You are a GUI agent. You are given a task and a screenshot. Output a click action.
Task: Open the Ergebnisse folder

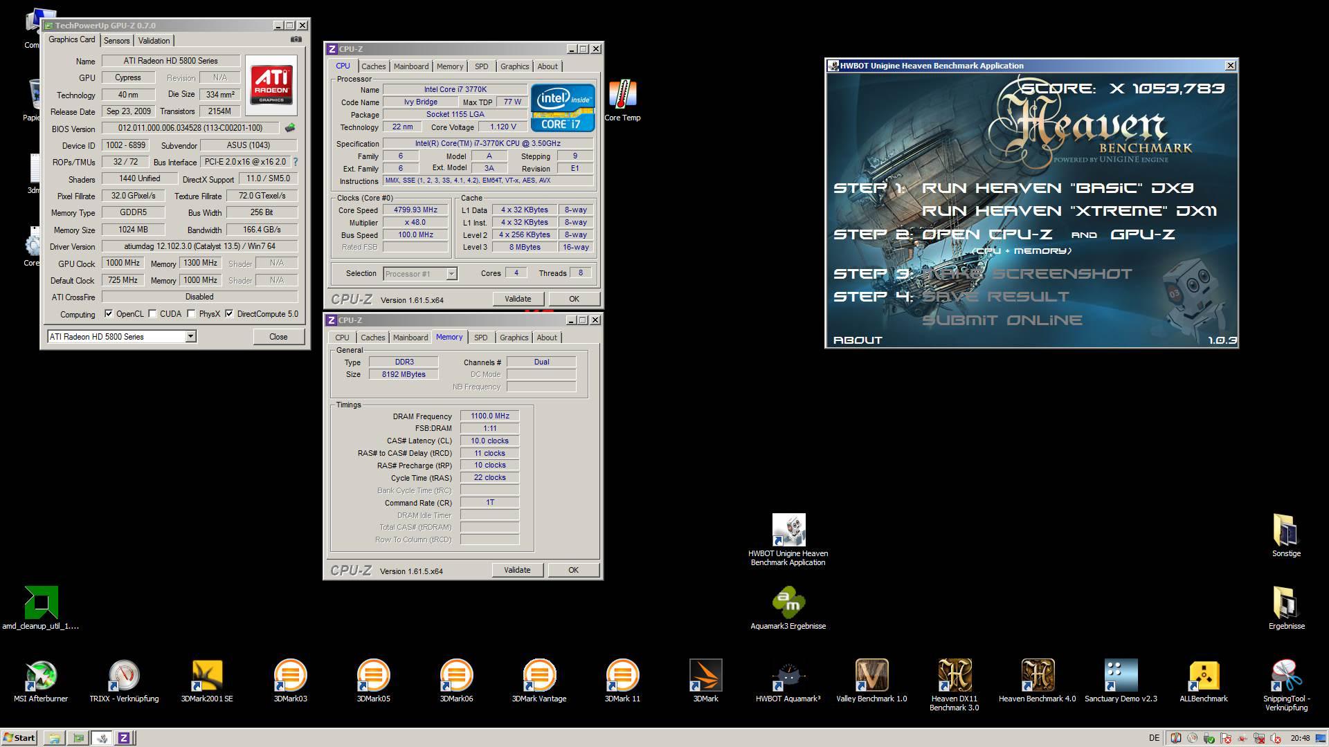(x=1286, y=607)
